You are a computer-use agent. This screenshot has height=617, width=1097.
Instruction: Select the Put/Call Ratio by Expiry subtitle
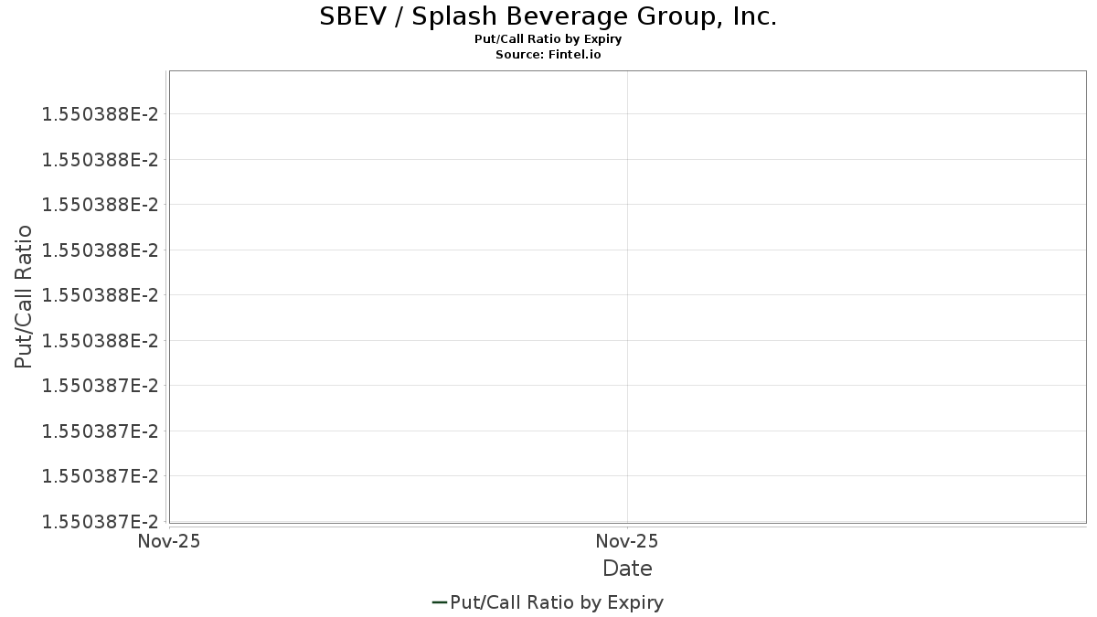point(548,39)
